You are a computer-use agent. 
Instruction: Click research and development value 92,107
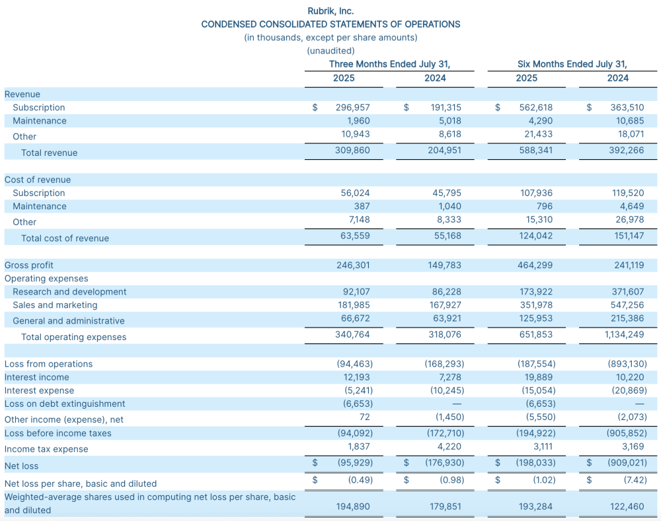[x=356, y=292]
